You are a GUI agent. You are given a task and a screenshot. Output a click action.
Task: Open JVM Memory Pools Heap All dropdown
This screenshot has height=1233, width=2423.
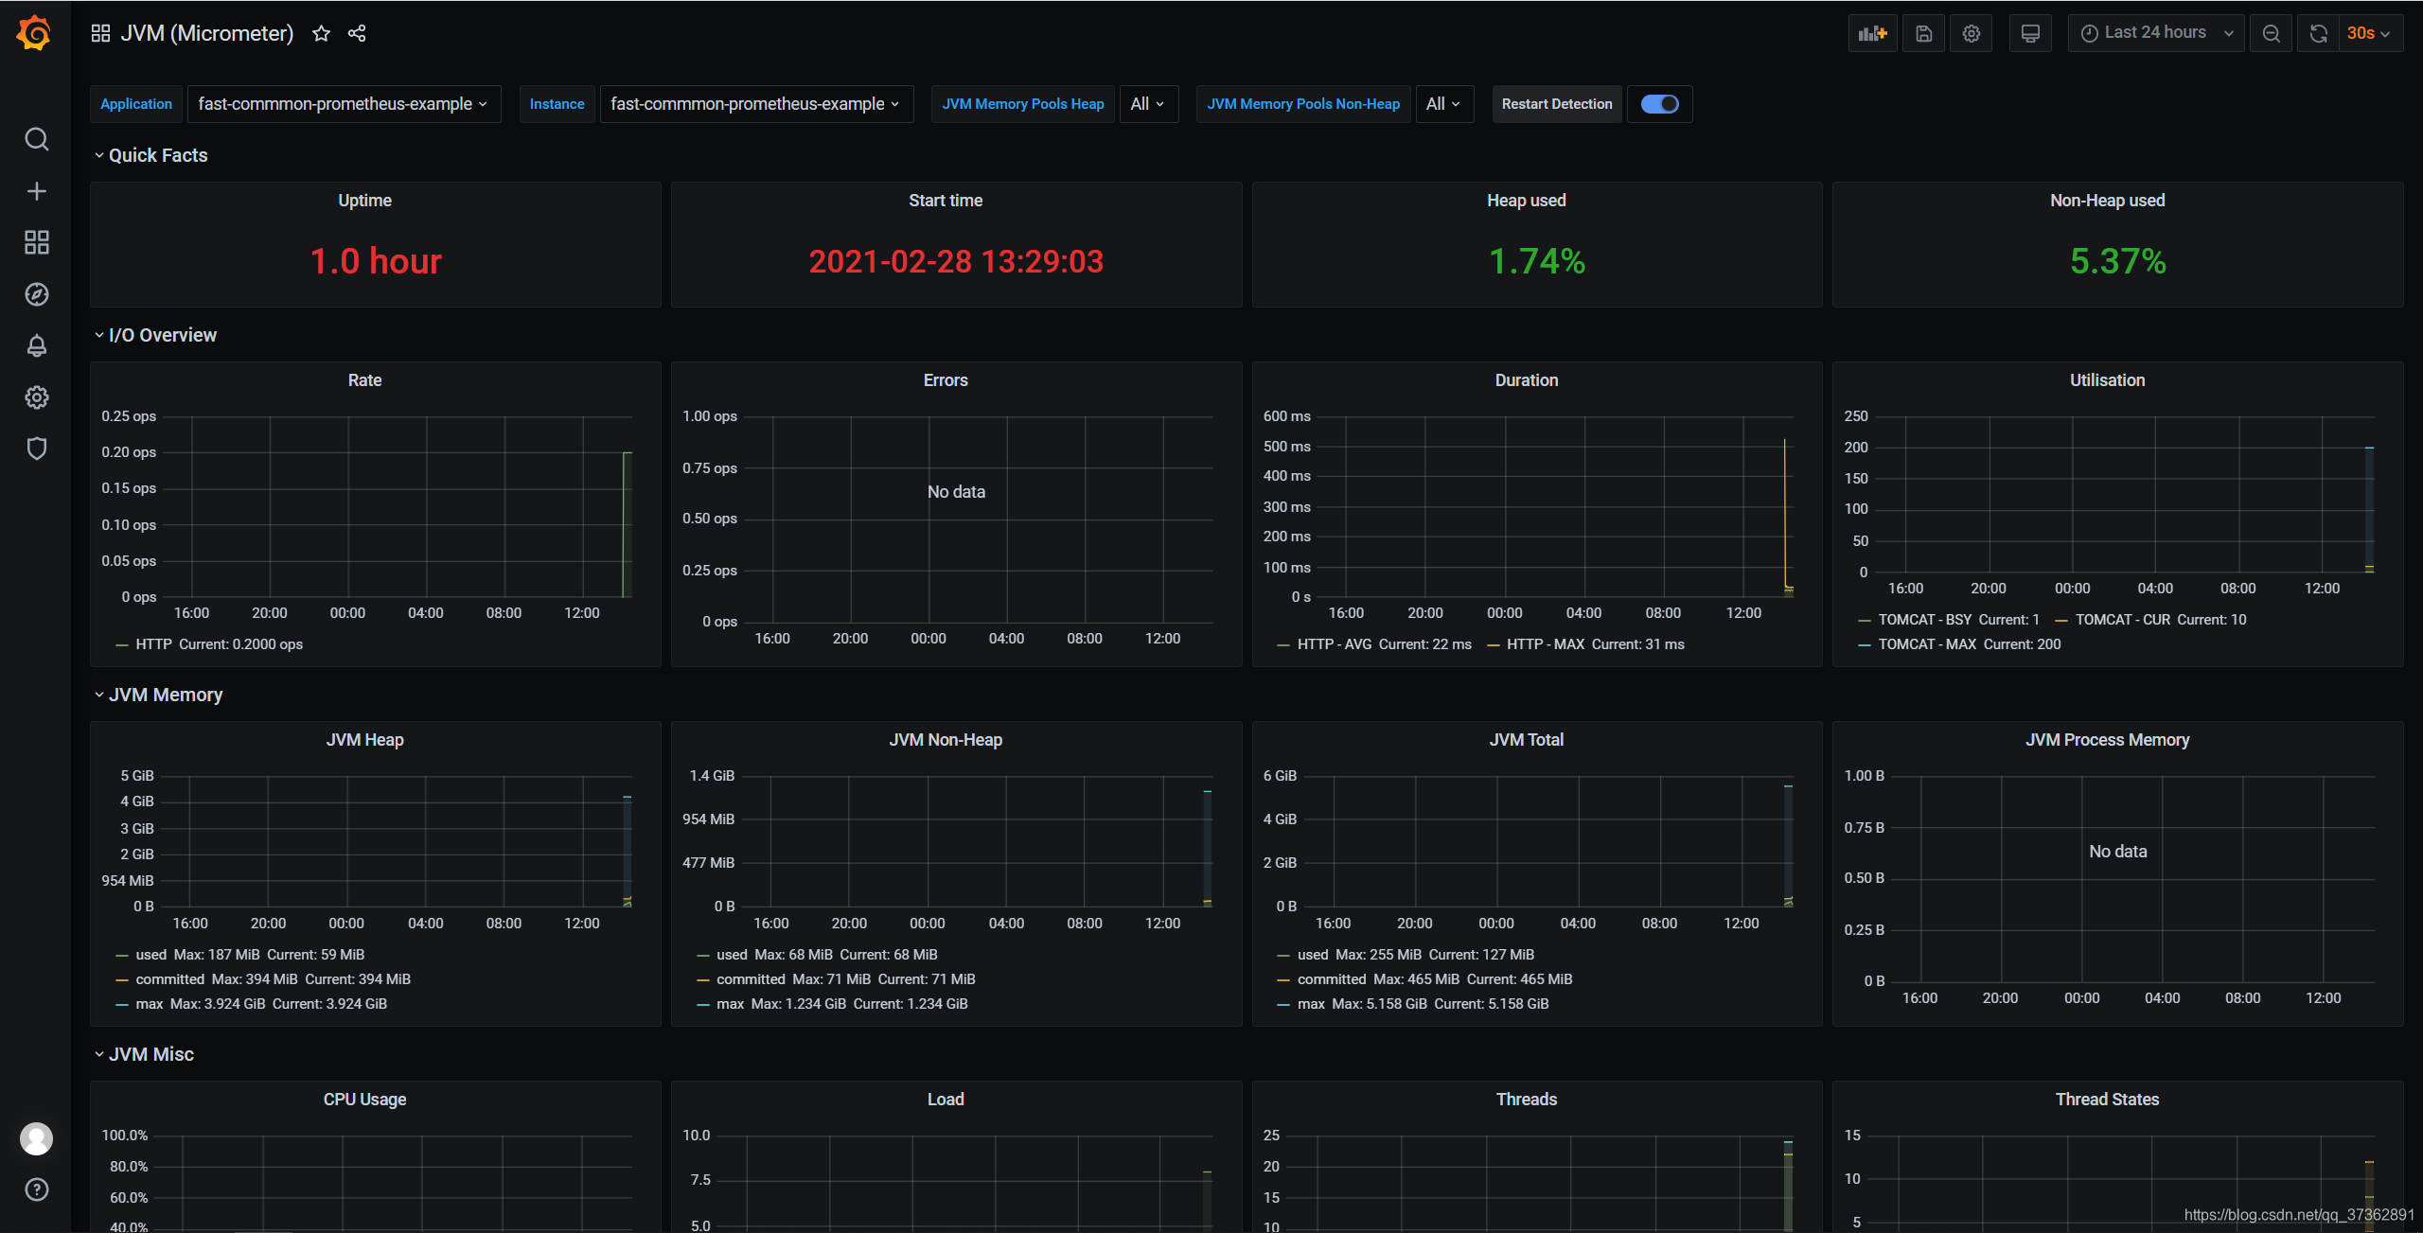coord(1148,104)
